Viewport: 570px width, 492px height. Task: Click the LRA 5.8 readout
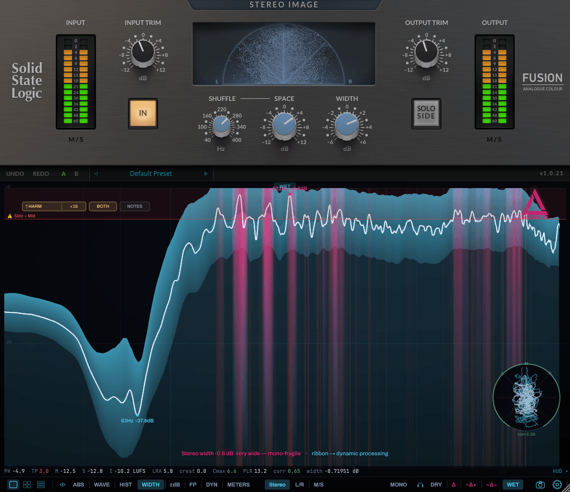click(x=162, y=471)
